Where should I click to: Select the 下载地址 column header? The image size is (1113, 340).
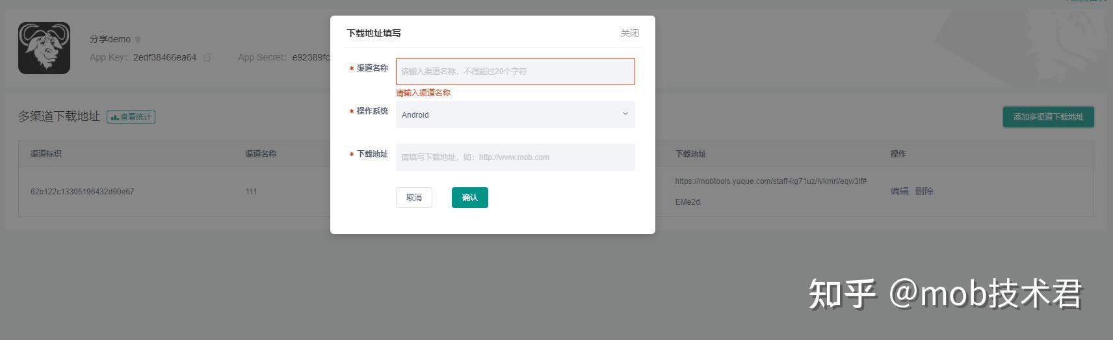point(690,154)
